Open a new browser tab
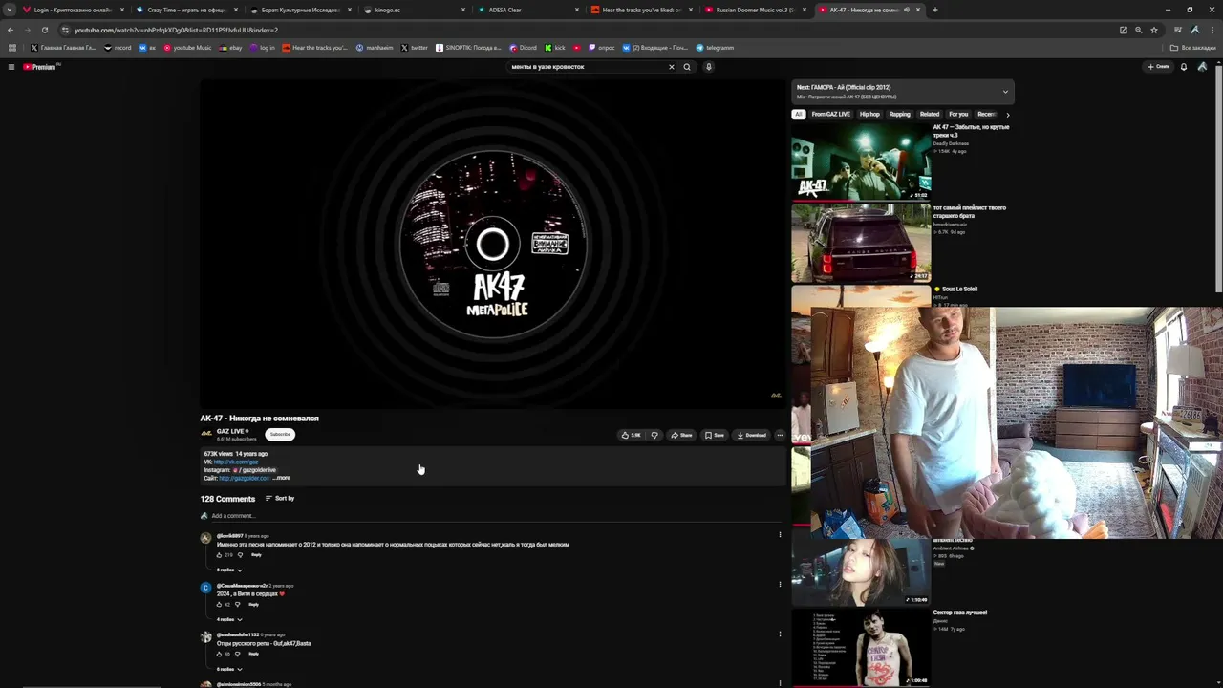This screenshot has width=1223, height=688. click(x=934, y=10)
